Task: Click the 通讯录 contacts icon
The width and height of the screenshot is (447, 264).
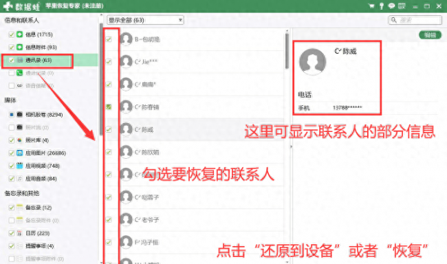Action: coord(19,60)
